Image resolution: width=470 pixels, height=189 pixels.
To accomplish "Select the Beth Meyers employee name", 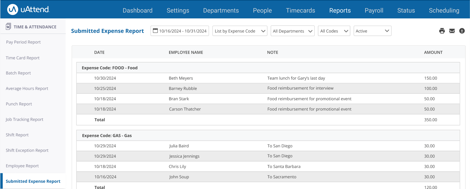I will click(x=181, y=78).
